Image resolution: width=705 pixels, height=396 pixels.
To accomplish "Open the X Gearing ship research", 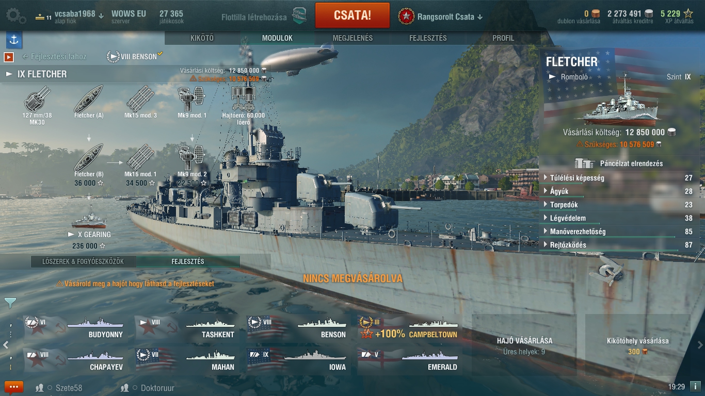I will [x=89, y=227].
